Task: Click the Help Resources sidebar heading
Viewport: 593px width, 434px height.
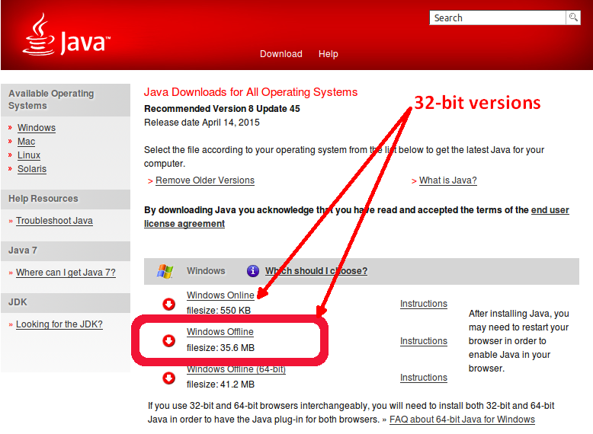Action: pyautogui.click(x=43, y=199)
